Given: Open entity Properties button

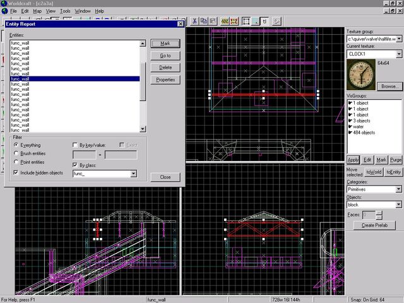Looking at the screenshot, I should pyautogui.click(x=165, y=80).
